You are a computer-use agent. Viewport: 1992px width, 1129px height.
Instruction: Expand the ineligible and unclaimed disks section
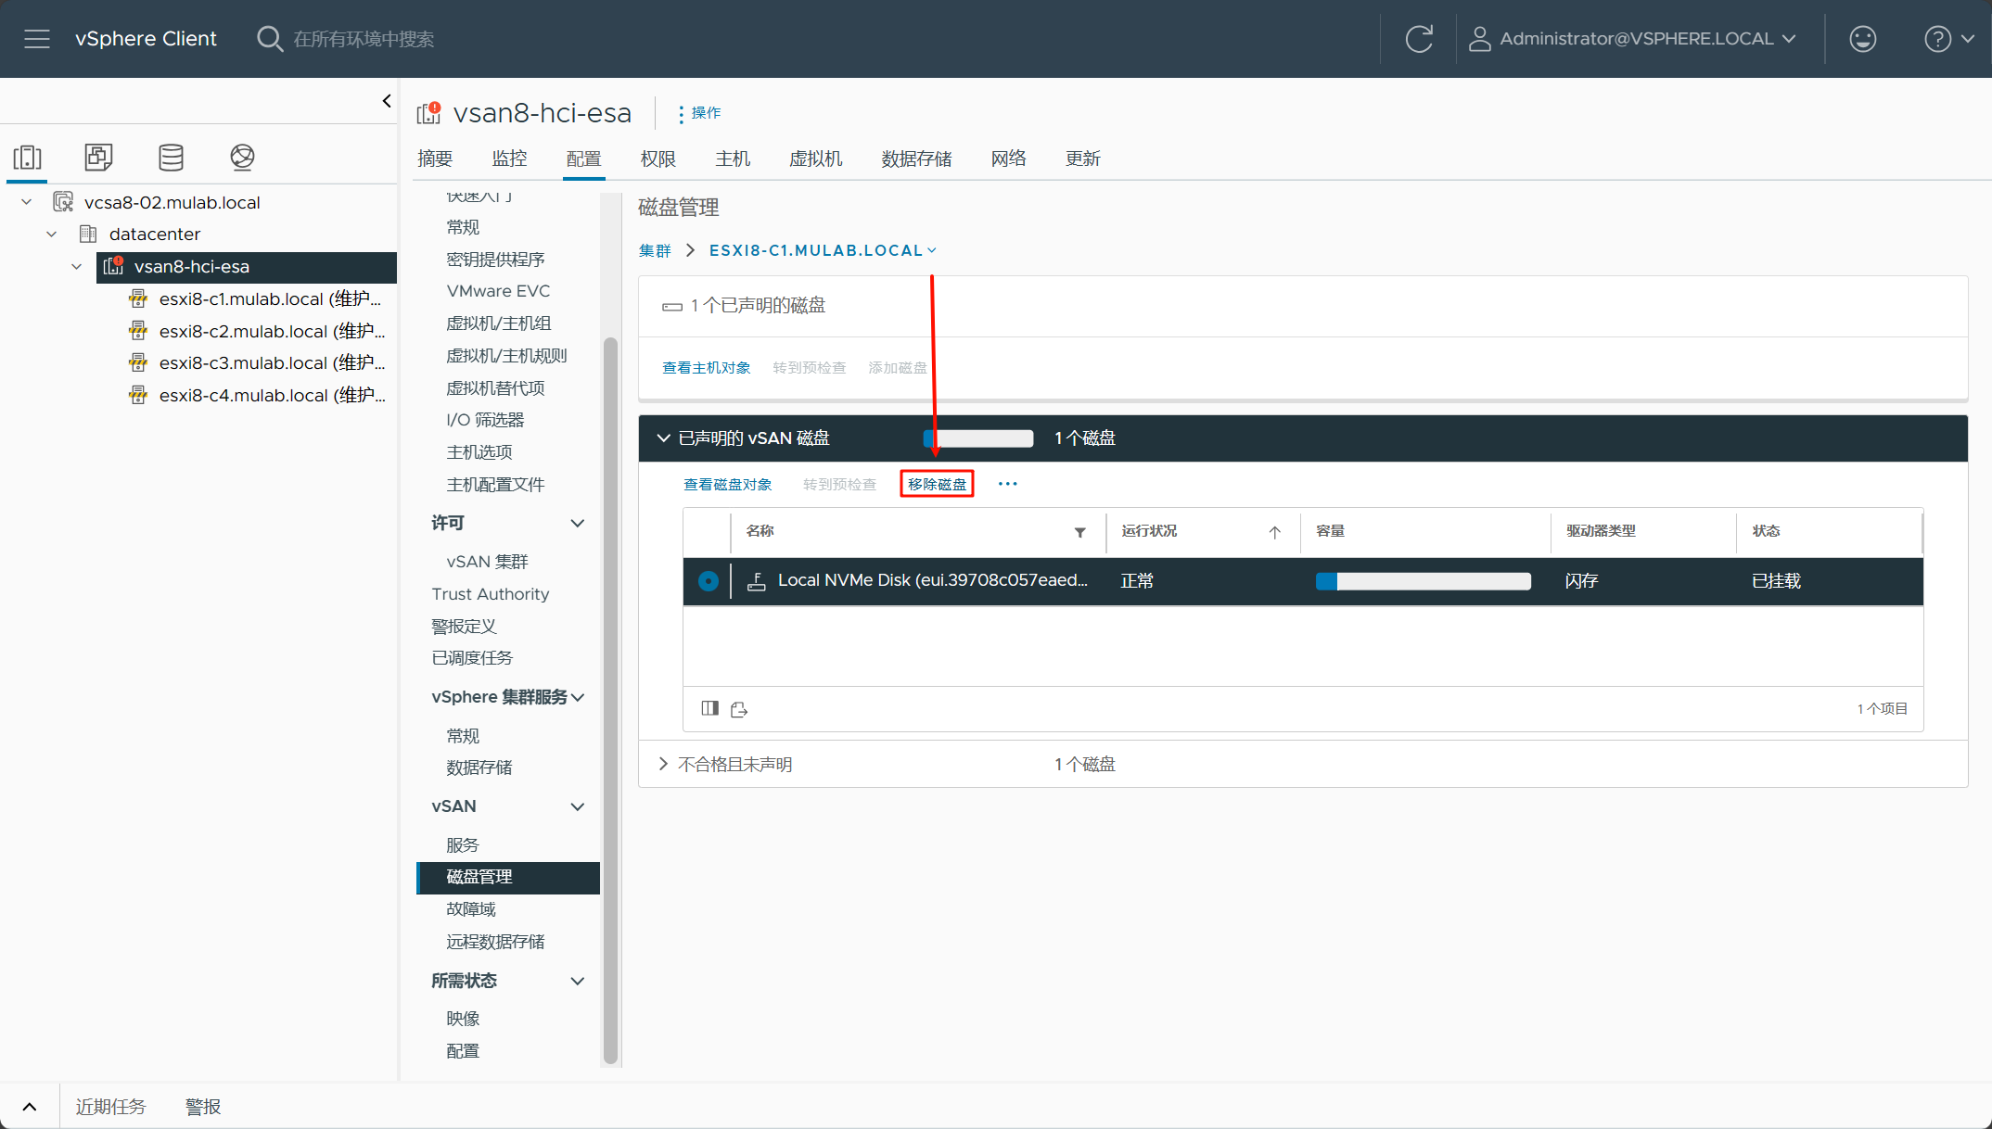tap(663, 764)
